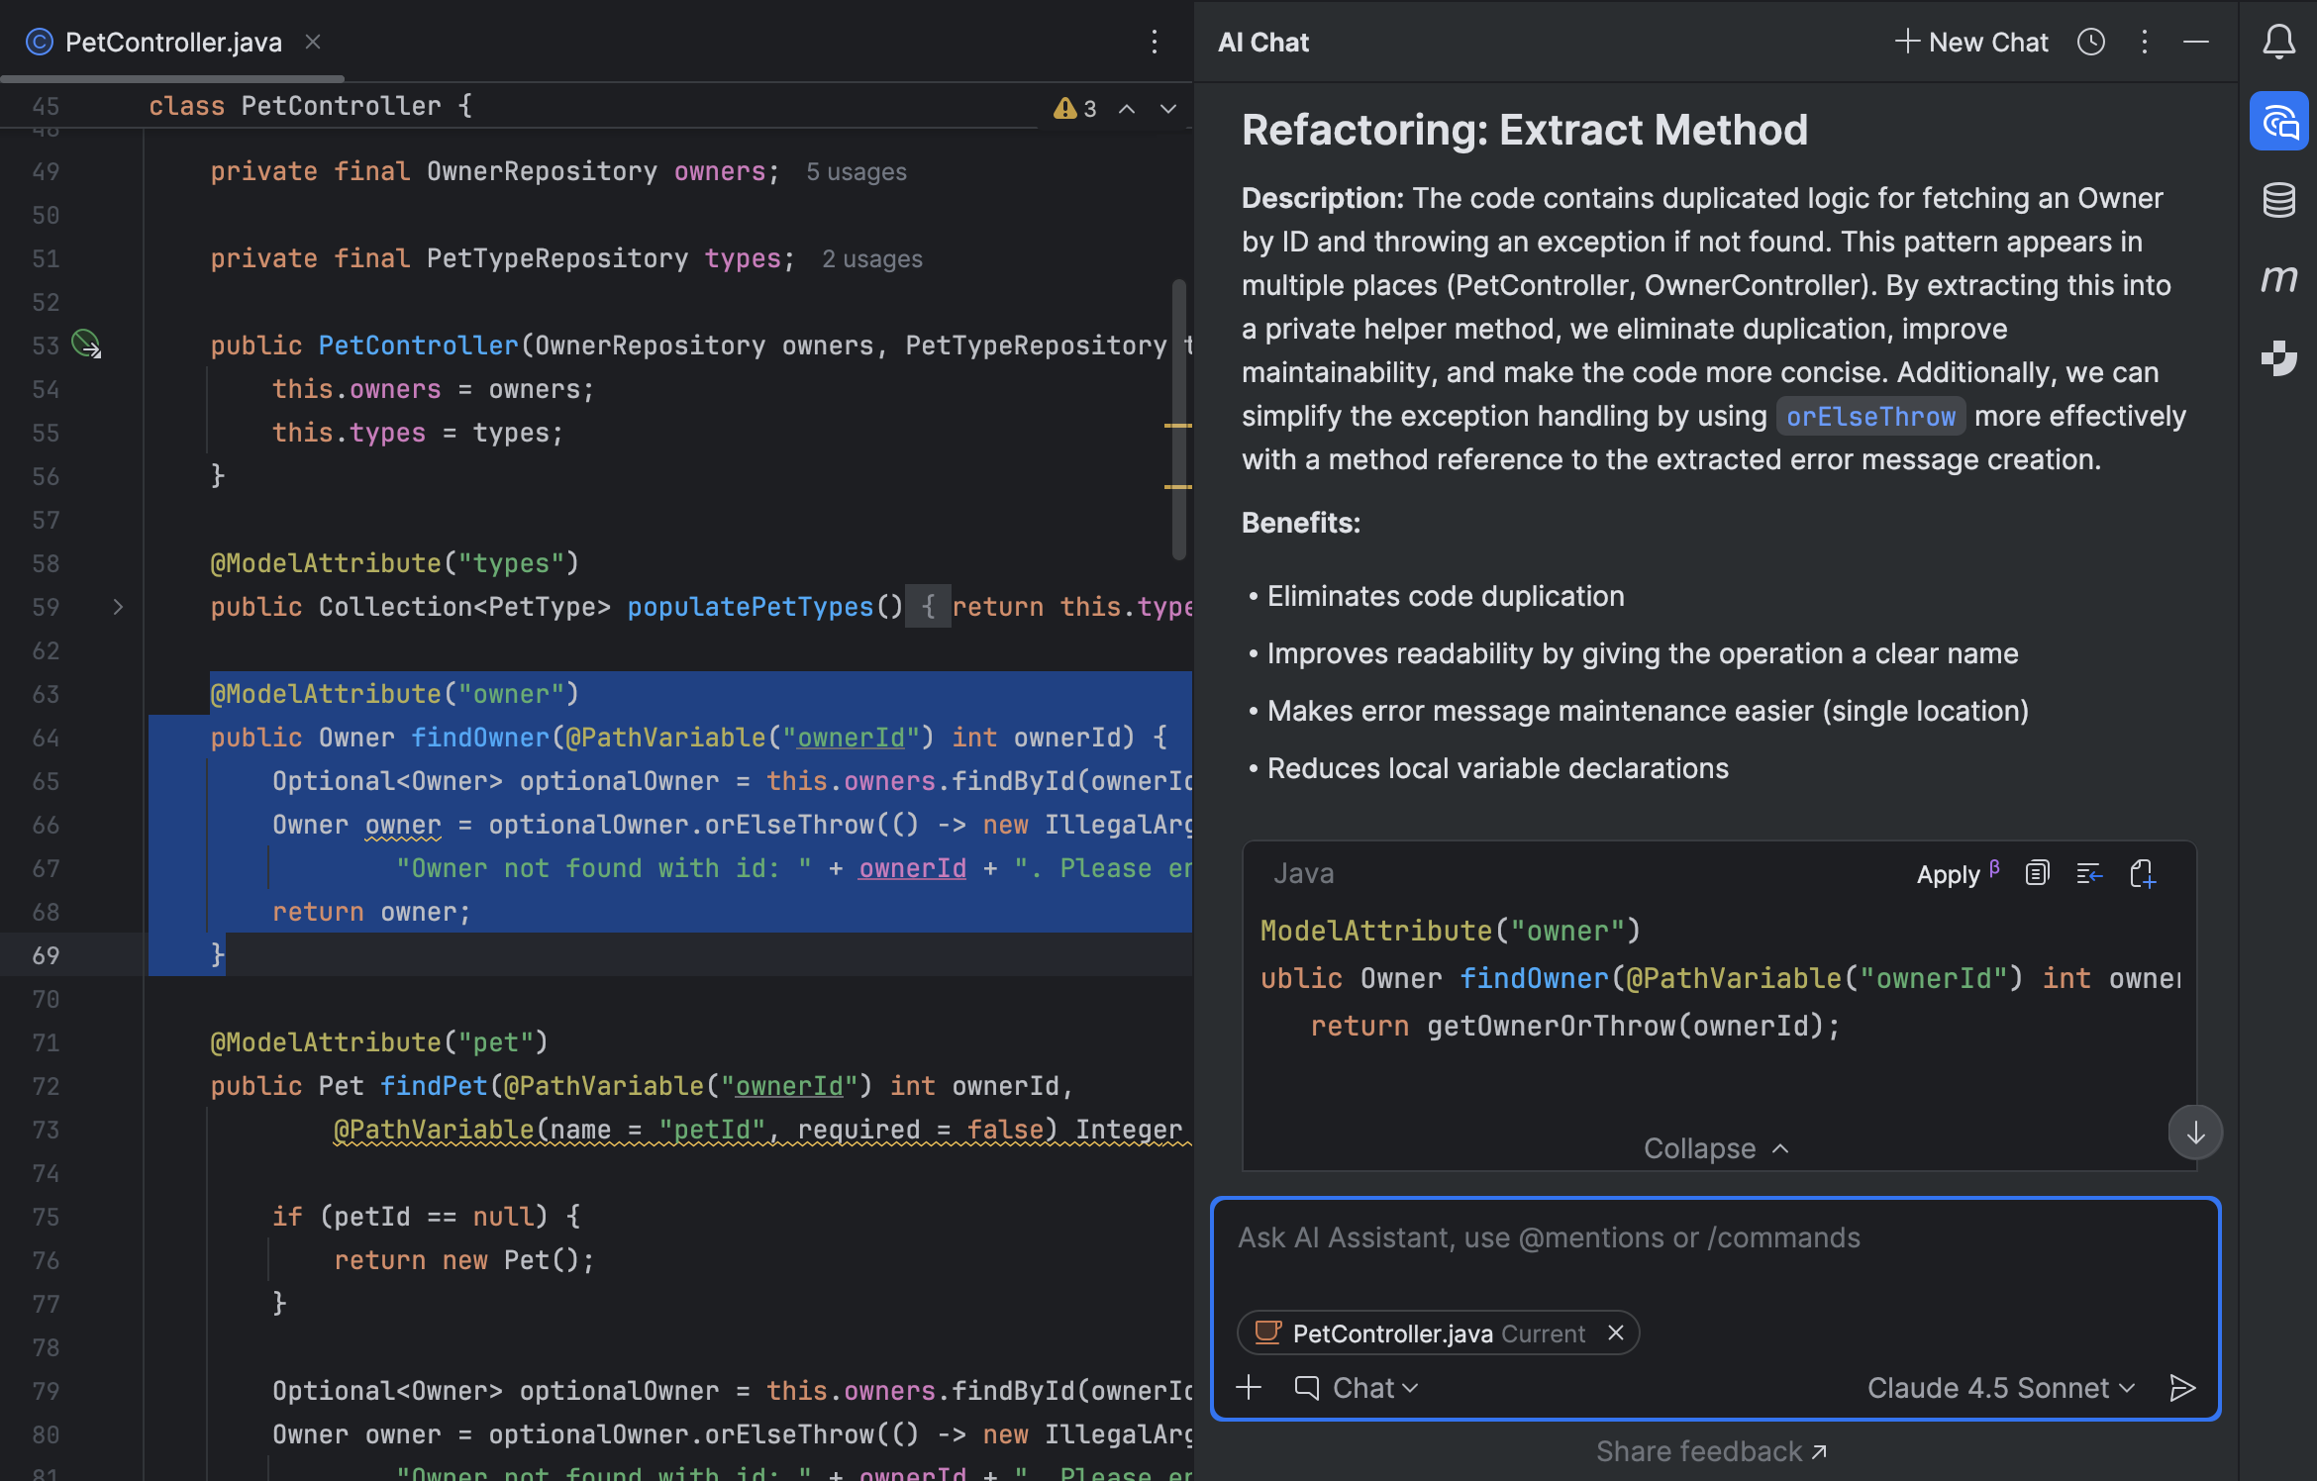The width and height of the screenshot is (2317, 1481).
Task: Open the Maven tool window
Action: pyautogui.click(x=2279, y=280)
